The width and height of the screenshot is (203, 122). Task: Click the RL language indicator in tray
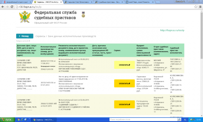(x=185, y=120)
